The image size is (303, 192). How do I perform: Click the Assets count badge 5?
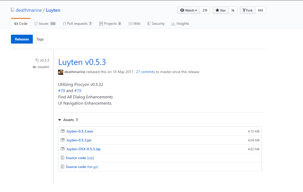click(x=77, y=120)
